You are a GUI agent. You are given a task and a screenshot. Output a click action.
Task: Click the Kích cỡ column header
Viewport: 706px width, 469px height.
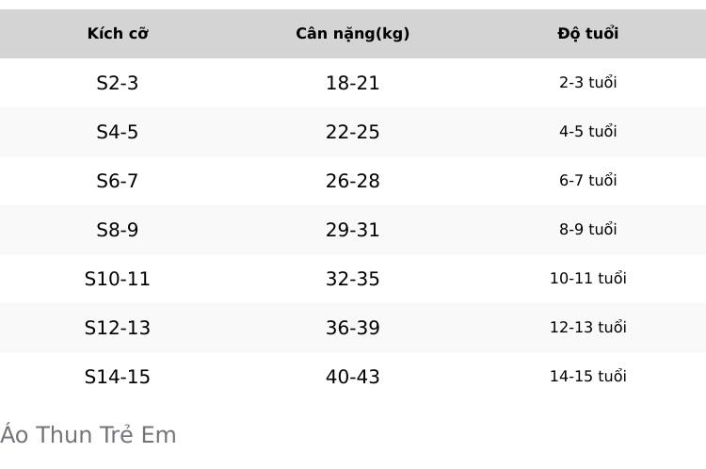[118, 33]
